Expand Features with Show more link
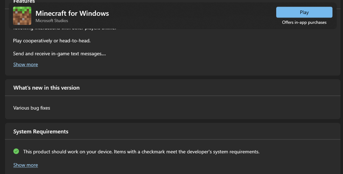The image size is (343, 174). click(x=26, y=64)
